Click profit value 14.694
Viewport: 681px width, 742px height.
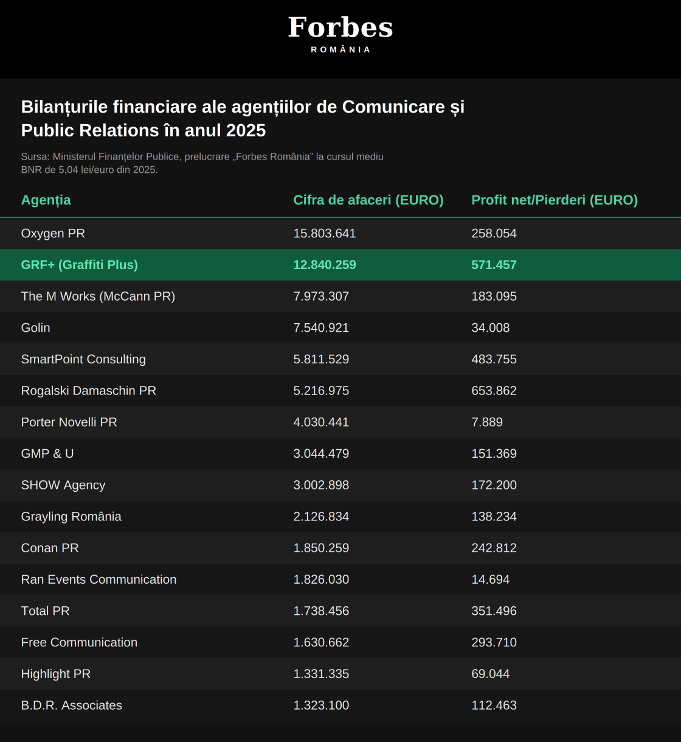(491, 579)
